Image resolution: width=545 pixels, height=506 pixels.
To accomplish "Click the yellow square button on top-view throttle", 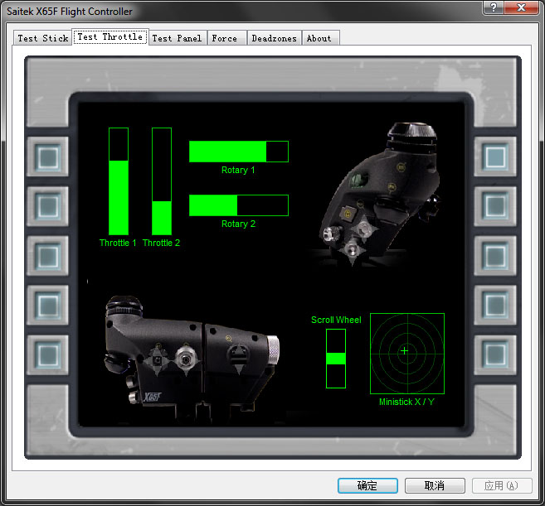I will click(348, 213).
